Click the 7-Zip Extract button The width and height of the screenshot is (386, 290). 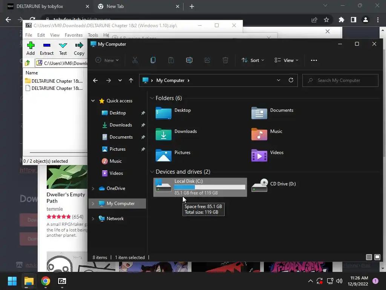tap(46, 48)
